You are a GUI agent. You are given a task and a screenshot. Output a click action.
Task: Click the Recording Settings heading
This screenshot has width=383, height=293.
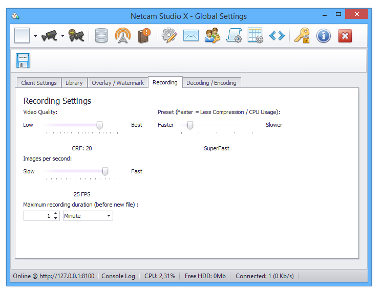57,101
